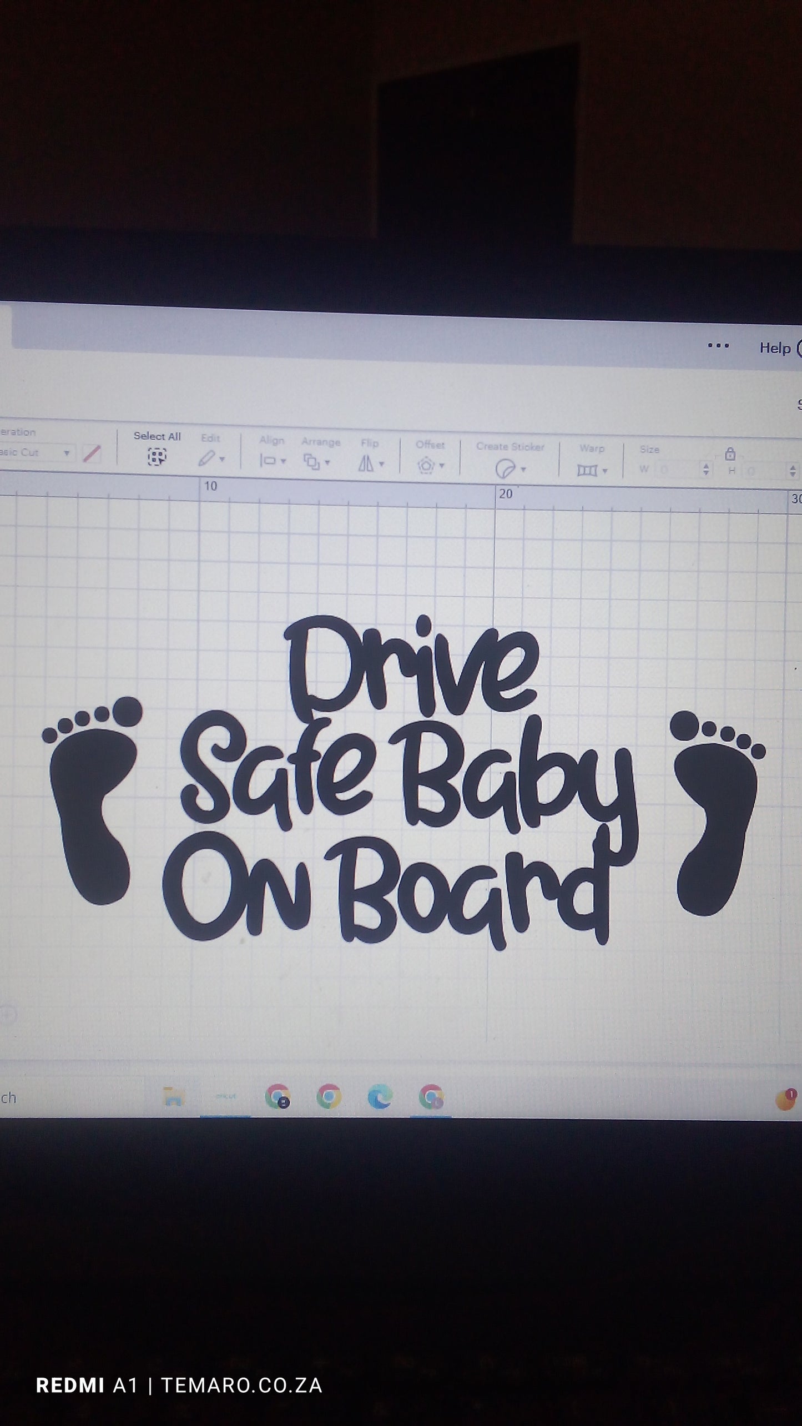This screenshot has width=802, height=1426.
Task: Open the three-dots more menu
Action: (x=718, y=346)
